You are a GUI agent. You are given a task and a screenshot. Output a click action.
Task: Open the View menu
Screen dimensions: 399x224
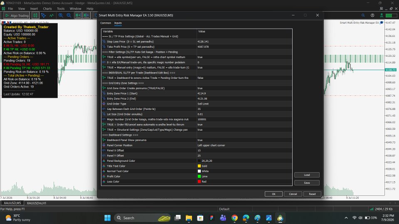click(22, 9)
